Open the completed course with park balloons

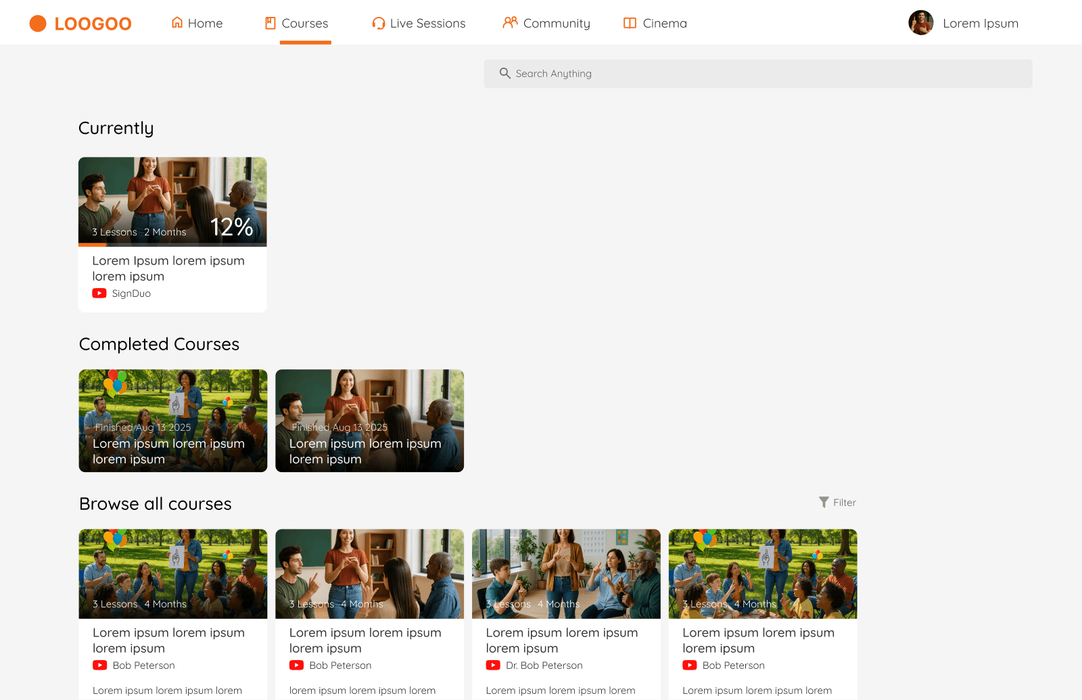click(x=173, y=421)
